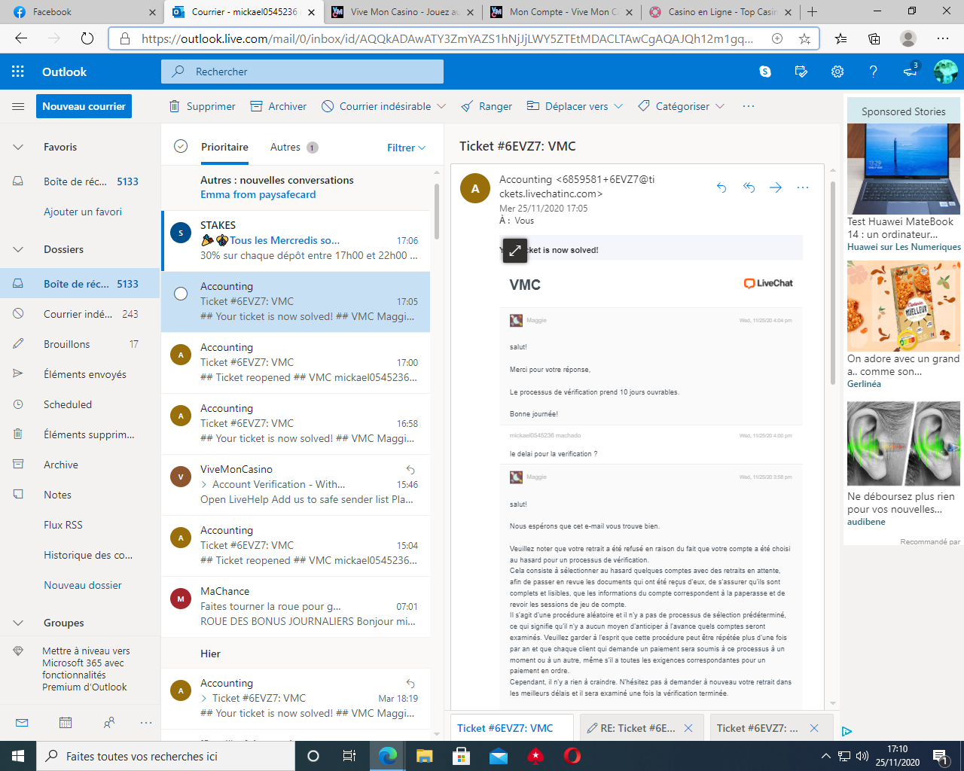Image resolution: width=964 pixels, height=771 pixels.
Task: Close the RE: Ticket #6E... draft tab
Action: [688, 728]
